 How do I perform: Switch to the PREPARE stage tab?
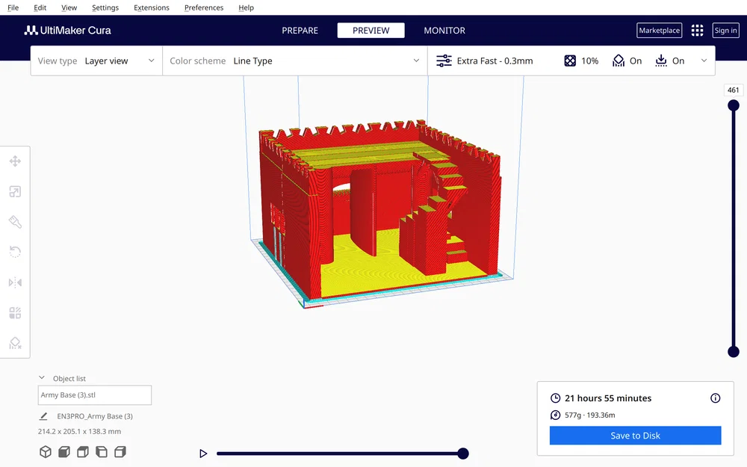300,31
